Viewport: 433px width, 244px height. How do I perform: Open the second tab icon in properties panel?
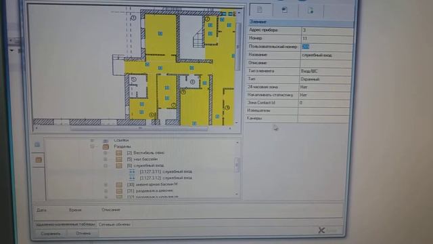tap(284, 10)
